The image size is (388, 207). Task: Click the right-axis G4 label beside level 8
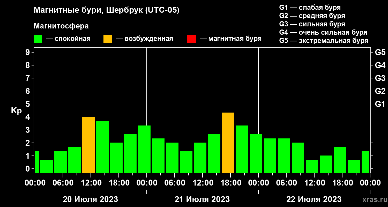coord(380,65)
